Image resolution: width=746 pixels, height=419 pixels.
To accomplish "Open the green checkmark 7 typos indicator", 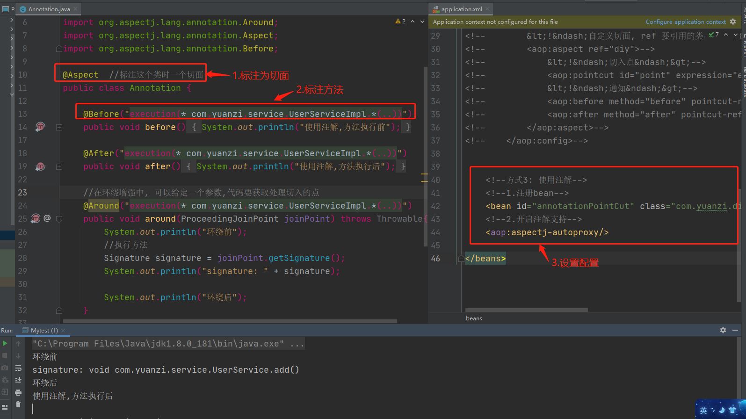I will coord(714,35).
